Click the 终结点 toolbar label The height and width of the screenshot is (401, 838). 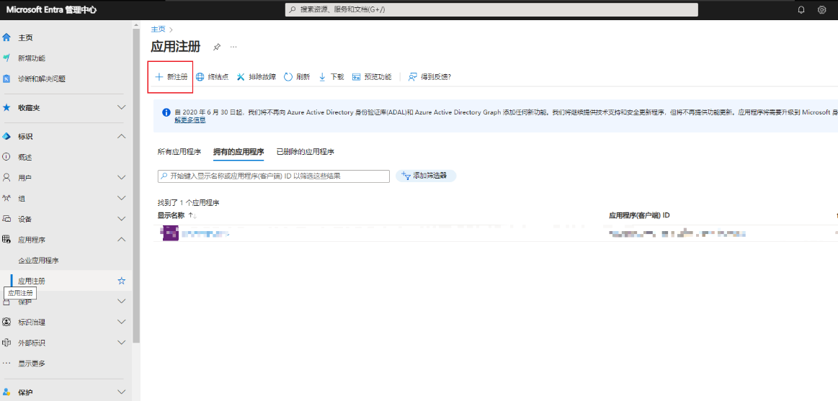pos(218,77)
